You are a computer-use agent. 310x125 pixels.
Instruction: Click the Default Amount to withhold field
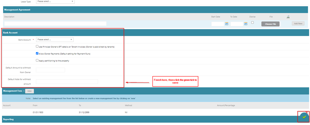pos(50,70)
